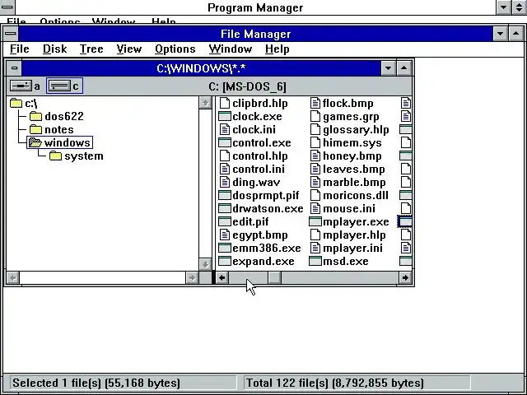The height and width of the screenshot is (395, 527).
Task: Open Program Manager control menu box
Action: tap(7, 7)
